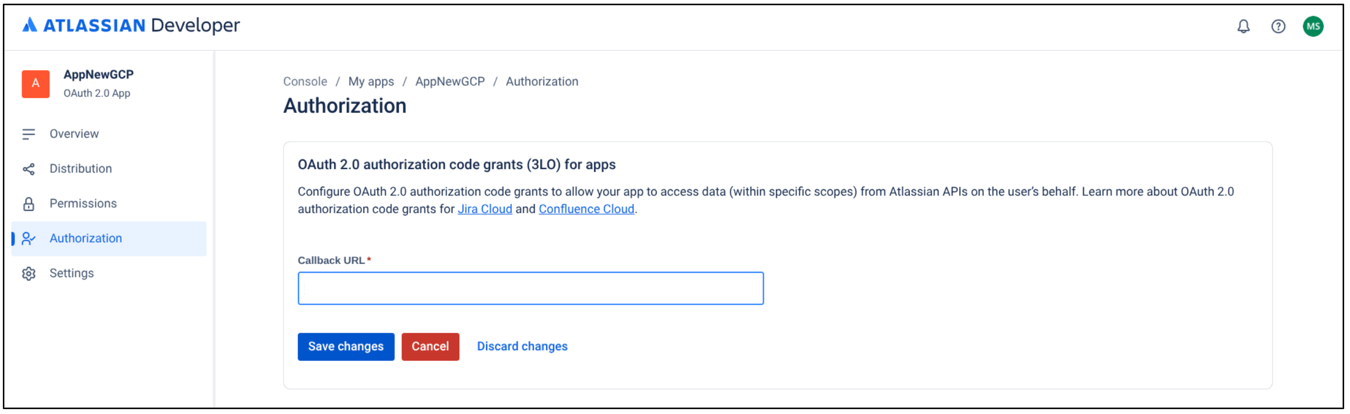Open the Jira Cloud documentation link
This screenshot has width=1350, height=414.
pos(485,208)
